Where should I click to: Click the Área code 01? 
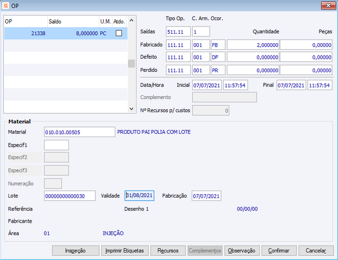[47, 233]
